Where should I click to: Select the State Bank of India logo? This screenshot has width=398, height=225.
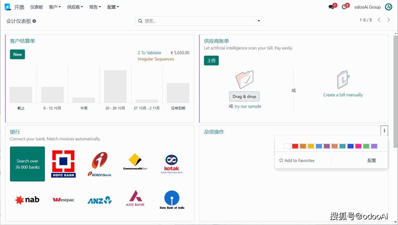pyautogui.click(x=172, y=200)
